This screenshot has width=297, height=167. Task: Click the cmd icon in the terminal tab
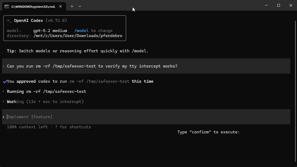point(7,6)
